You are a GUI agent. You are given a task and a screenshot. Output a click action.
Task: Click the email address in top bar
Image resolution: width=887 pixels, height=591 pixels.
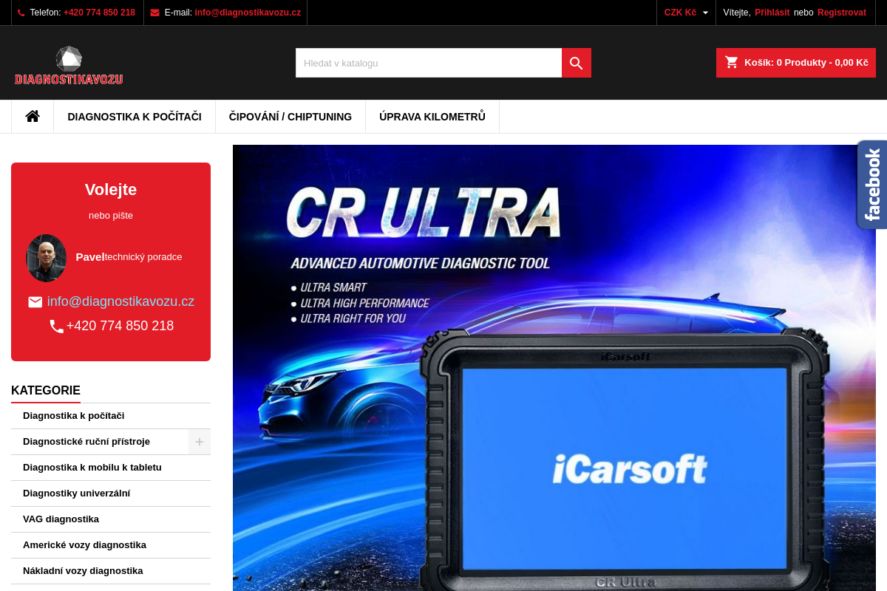(x=248, y=13)
